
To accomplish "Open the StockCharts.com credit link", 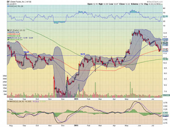I will 155,2.
